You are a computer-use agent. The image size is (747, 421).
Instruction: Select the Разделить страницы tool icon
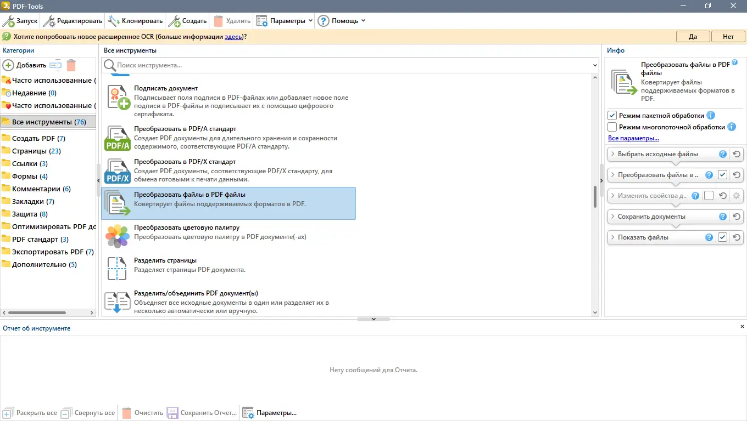click(118, 269)
